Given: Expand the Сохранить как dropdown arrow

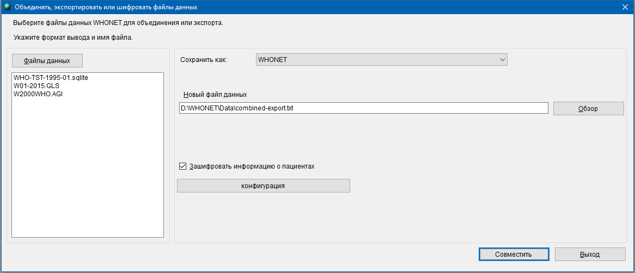Looking at the screenshot, I should [x=502, y=60].
